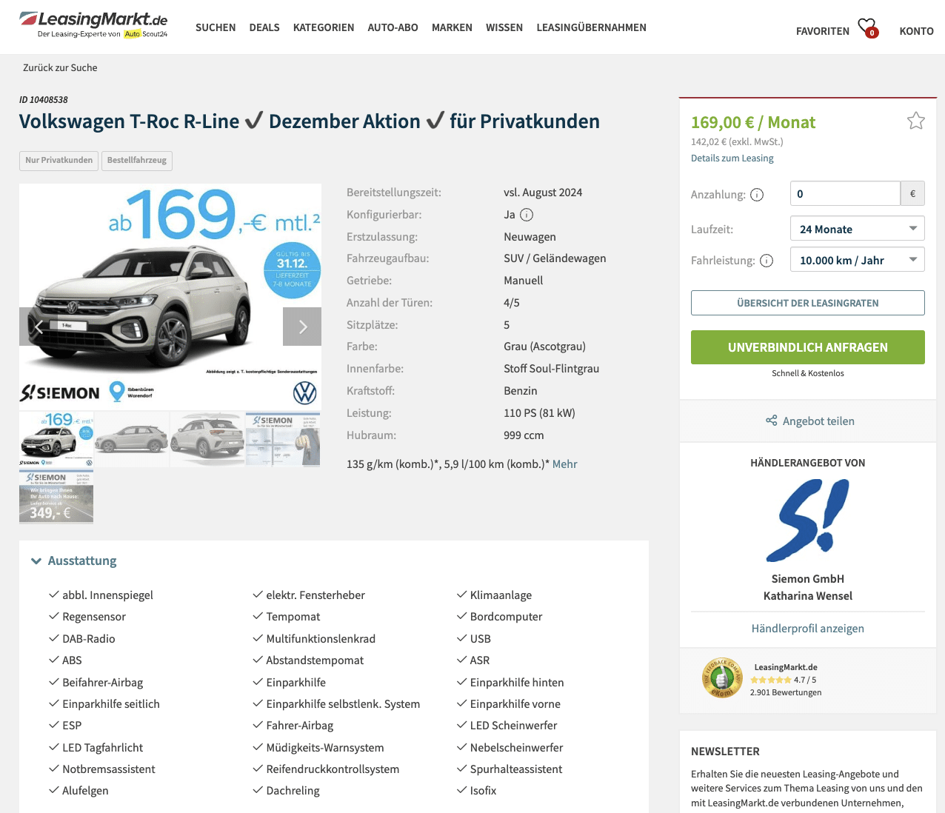Select first thumbnail with 169 price
This screenshot has width=945, height=813.
(x=56, y=438)
